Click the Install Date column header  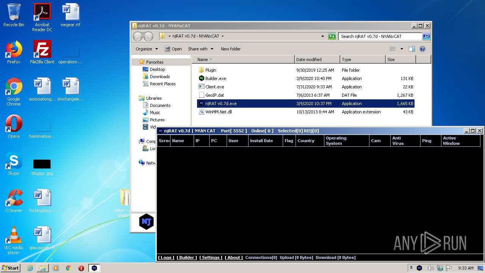(265, 141)
